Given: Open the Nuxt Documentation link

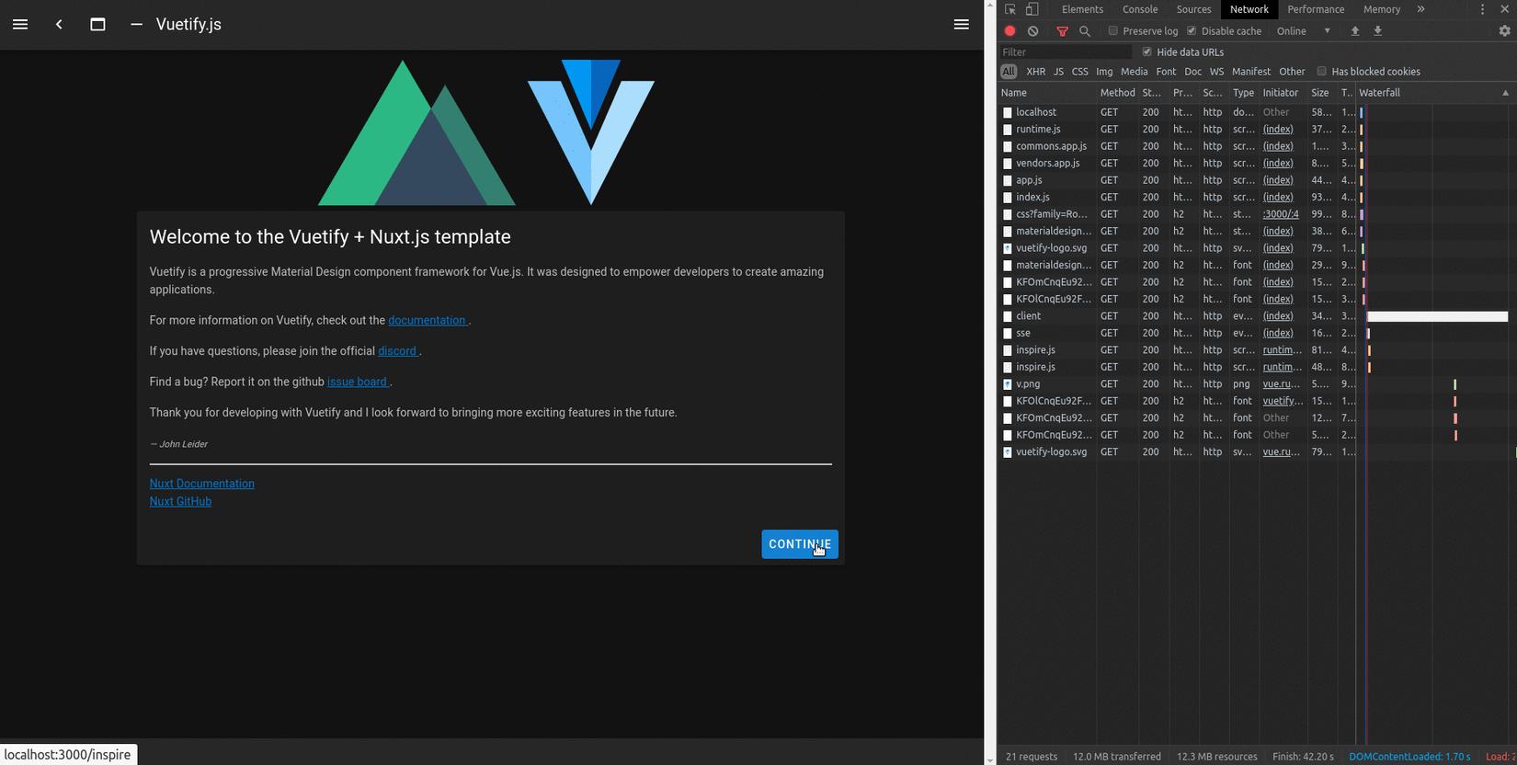Looking at the screenshot, I should 202,484.
